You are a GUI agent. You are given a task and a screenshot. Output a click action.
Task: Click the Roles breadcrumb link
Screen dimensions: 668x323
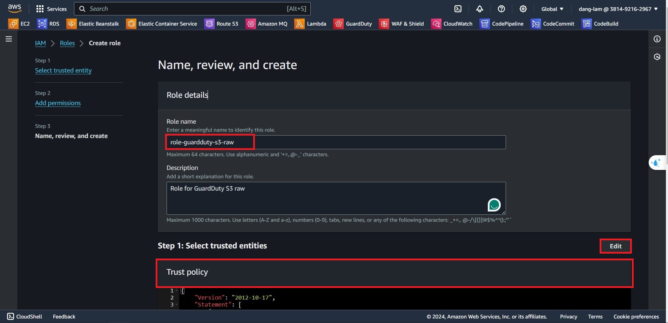67,43
